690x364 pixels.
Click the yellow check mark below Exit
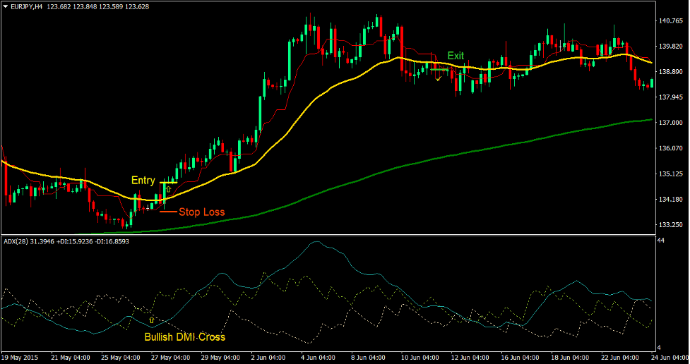(439, 78)
